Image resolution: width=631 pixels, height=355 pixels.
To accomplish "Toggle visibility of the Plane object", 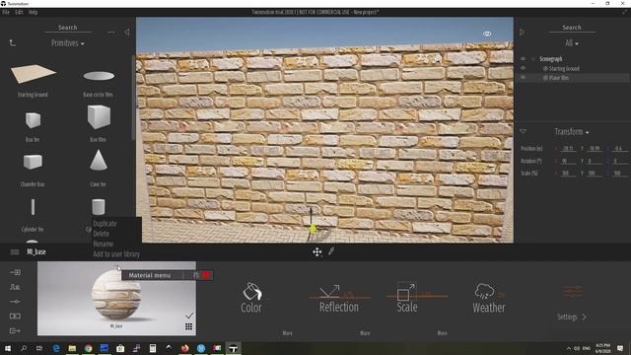I will coord(523,77).
